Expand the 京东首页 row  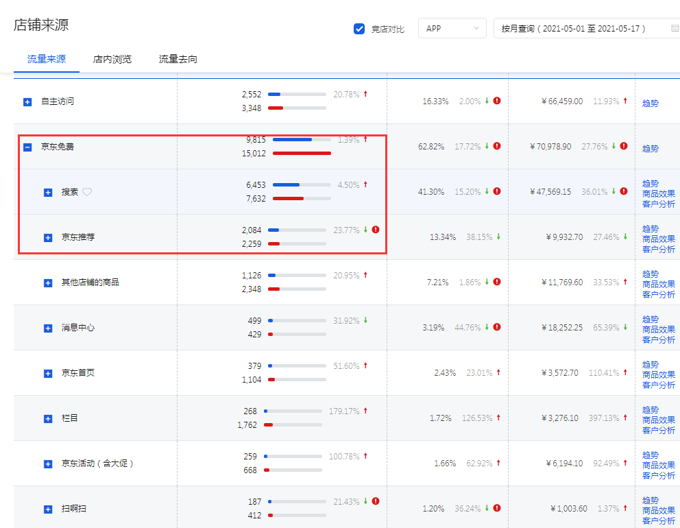click(48, 374)
